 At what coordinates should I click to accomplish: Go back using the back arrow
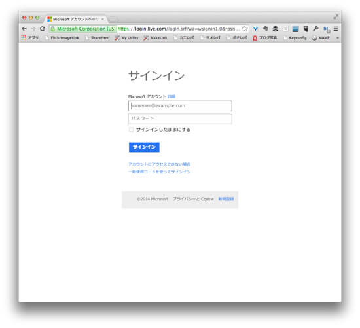click(x=24, y=29)
